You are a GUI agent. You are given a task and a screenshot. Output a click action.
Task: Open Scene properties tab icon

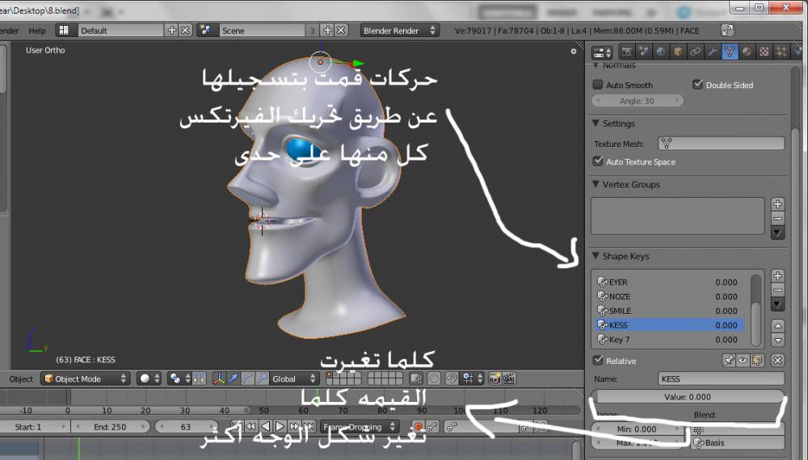click(644, 52)
